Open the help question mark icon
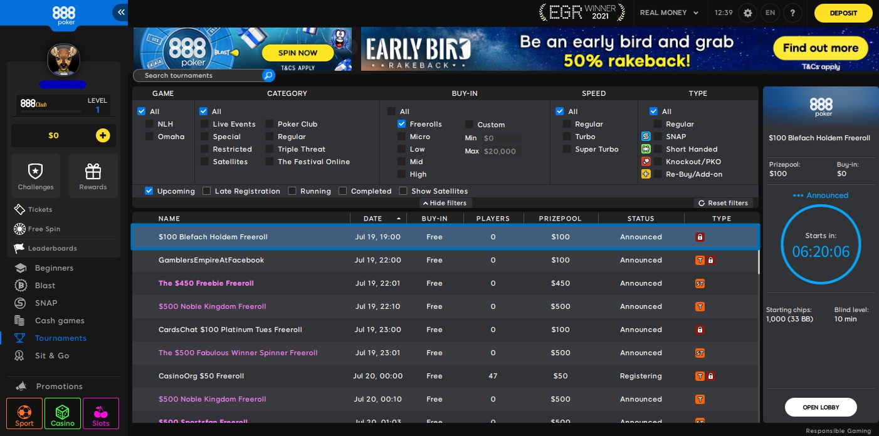Screen dimensions: 879x436 tap(792, 13)
